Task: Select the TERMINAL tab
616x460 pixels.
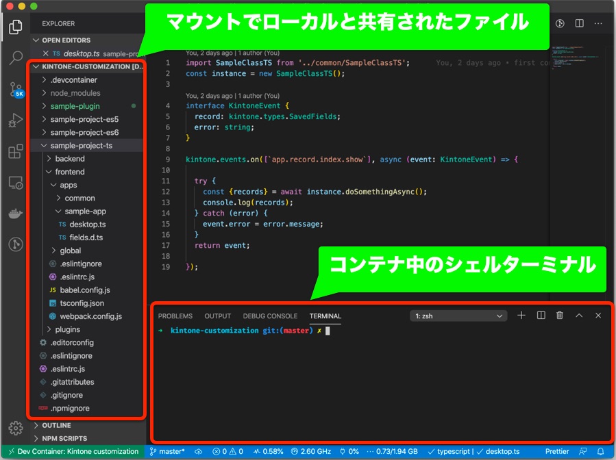Action: pos(325,316)
